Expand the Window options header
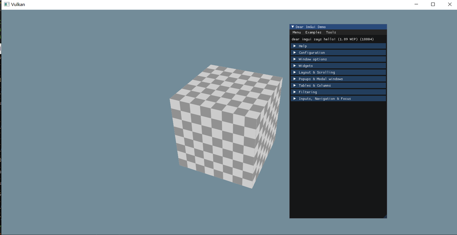This screenshot has height=235, width=457. 338,59
